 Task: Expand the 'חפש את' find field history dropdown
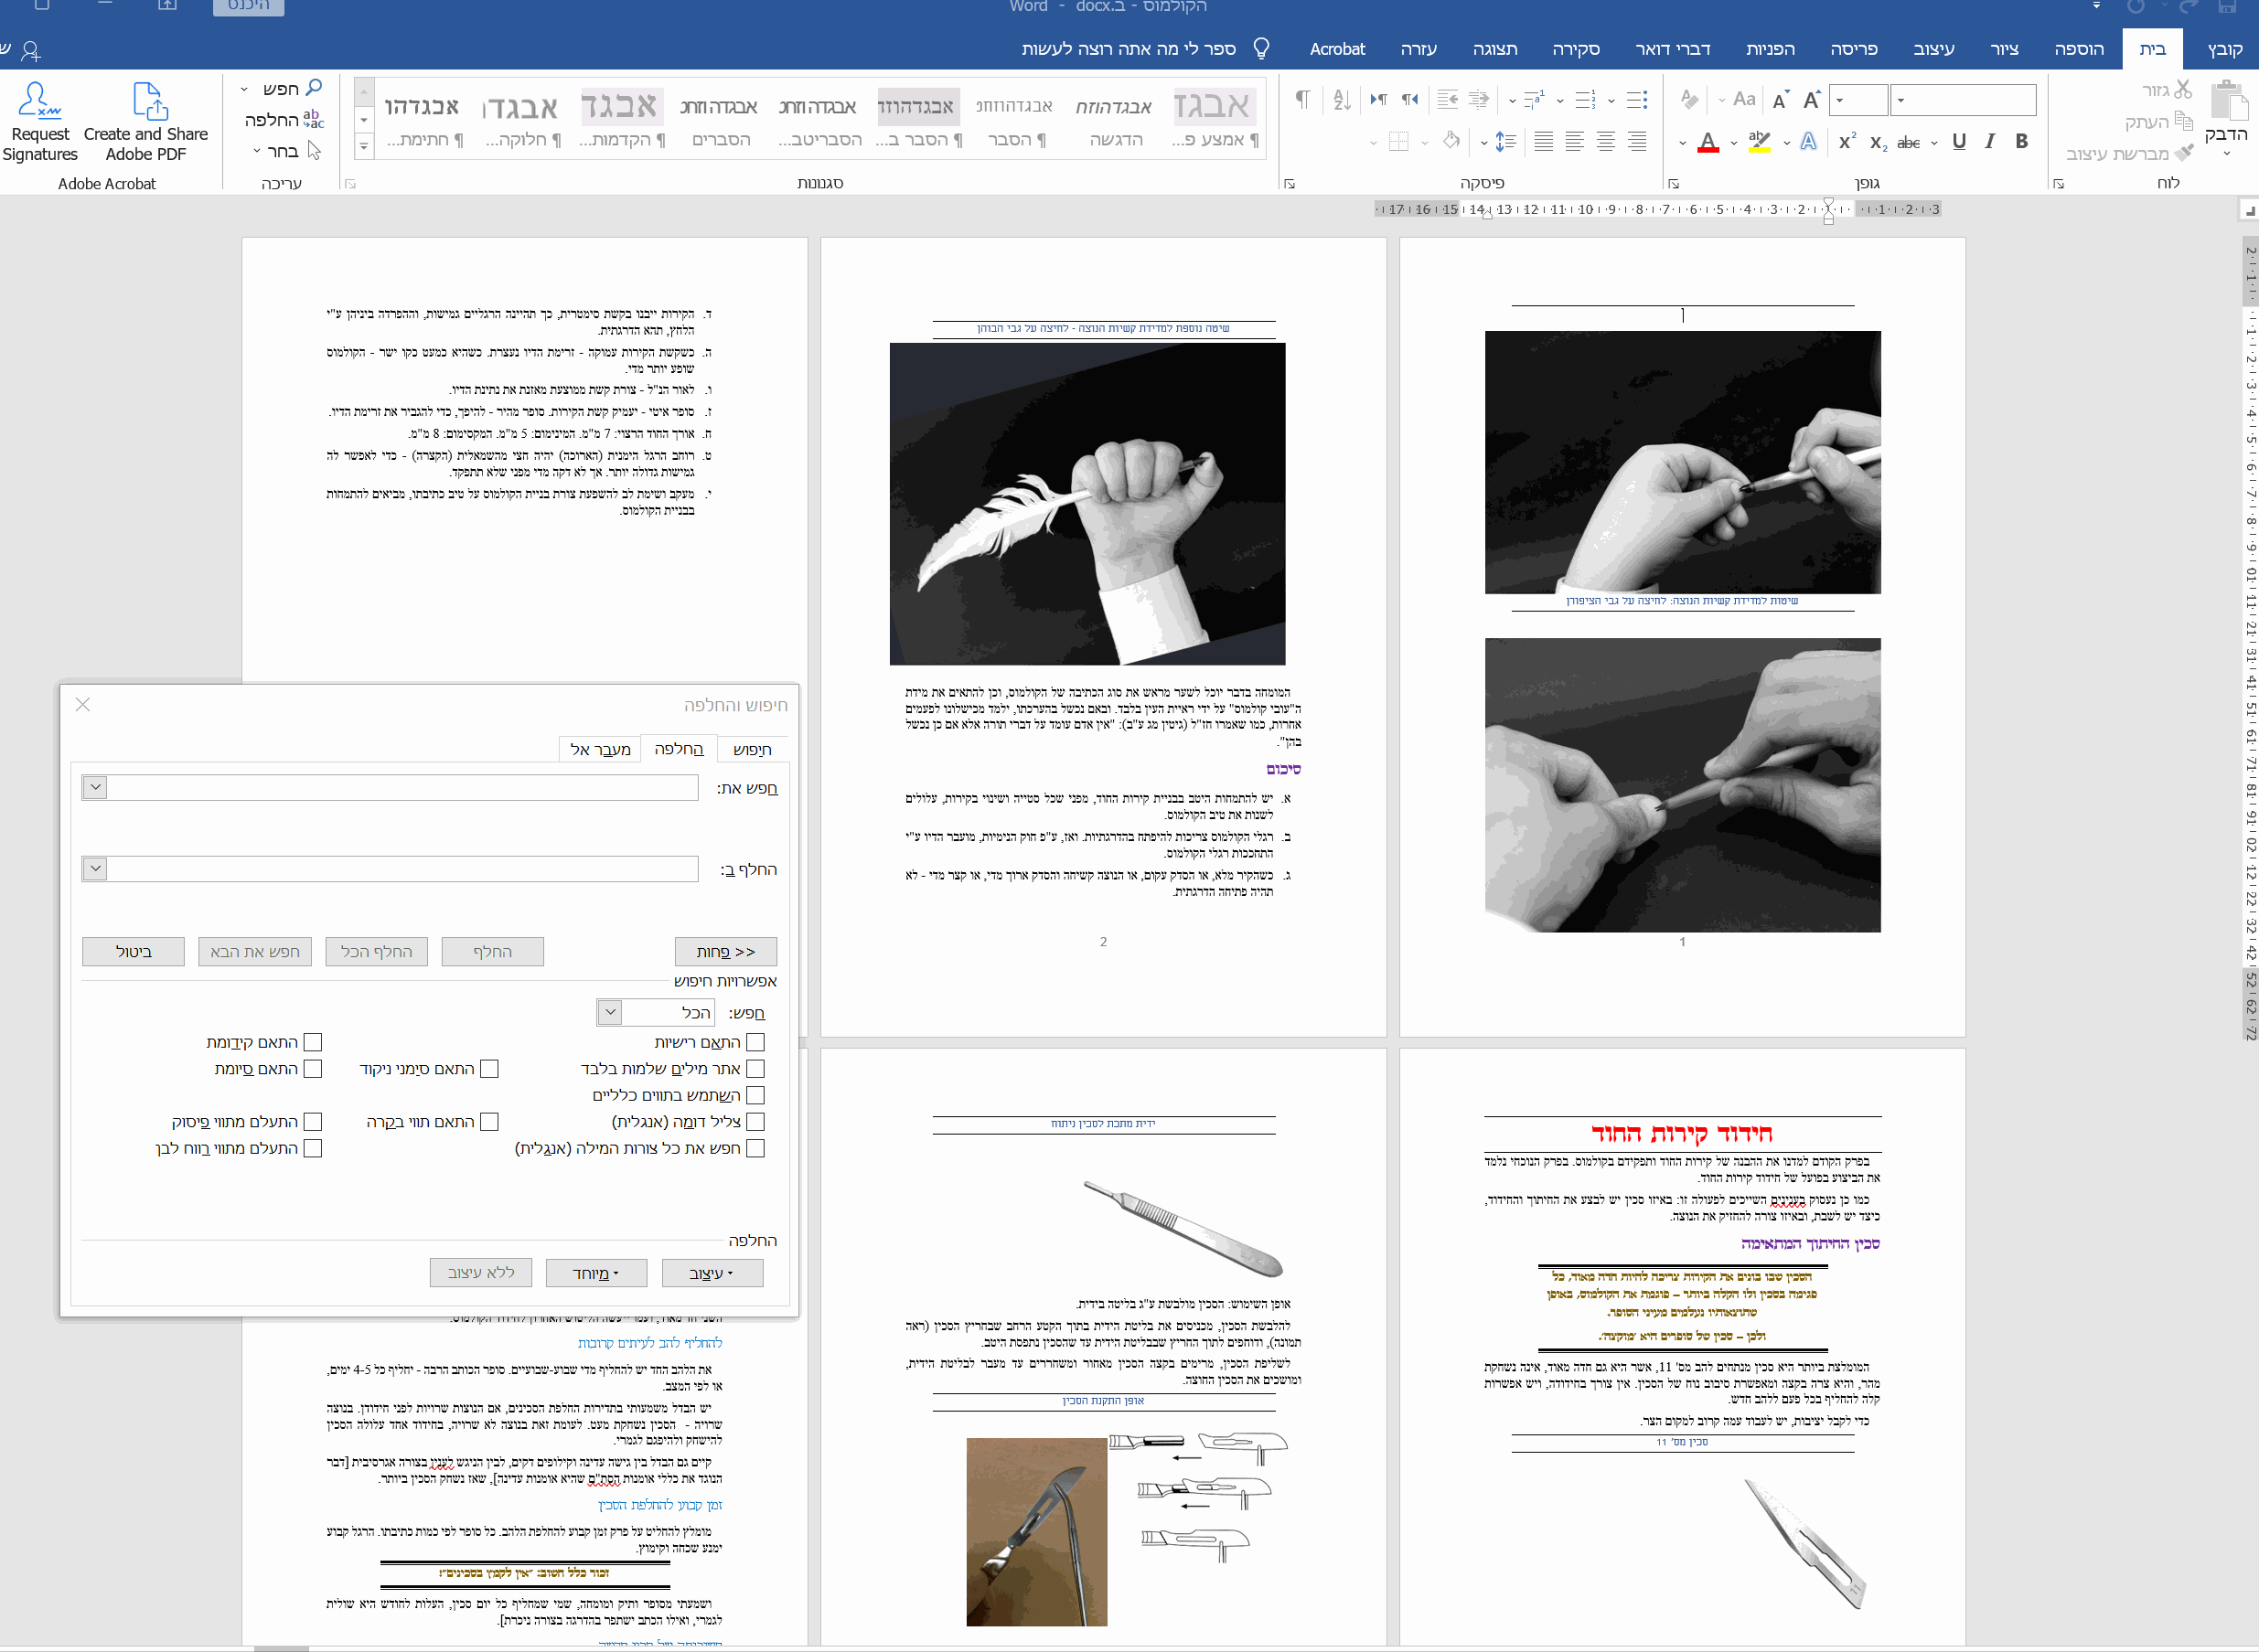point(95,787)
